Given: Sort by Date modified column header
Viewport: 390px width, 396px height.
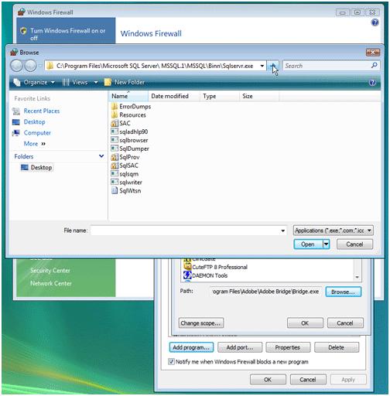Looking at the screenshot, I should [174, 96].
